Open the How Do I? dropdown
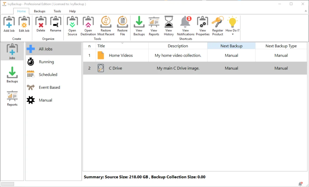 point(233,26)
